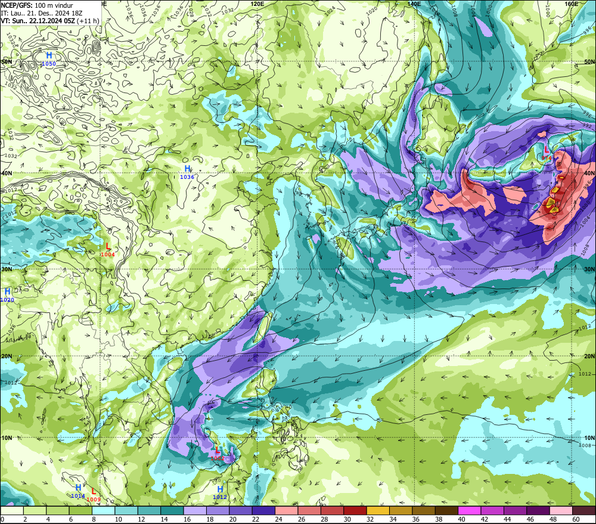Click the H 1050 high pressure marker
596x524 pixels.
coord(49,59)
